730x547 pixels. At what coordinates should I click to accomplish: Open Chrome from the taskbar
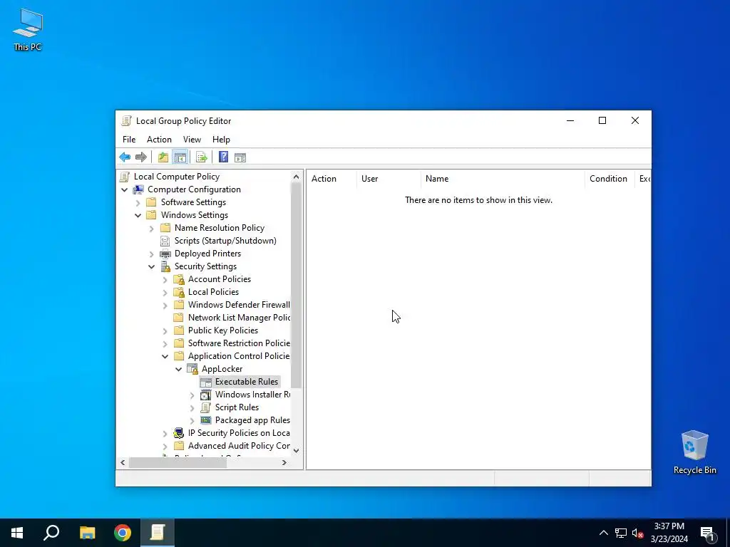click(123, 533)
